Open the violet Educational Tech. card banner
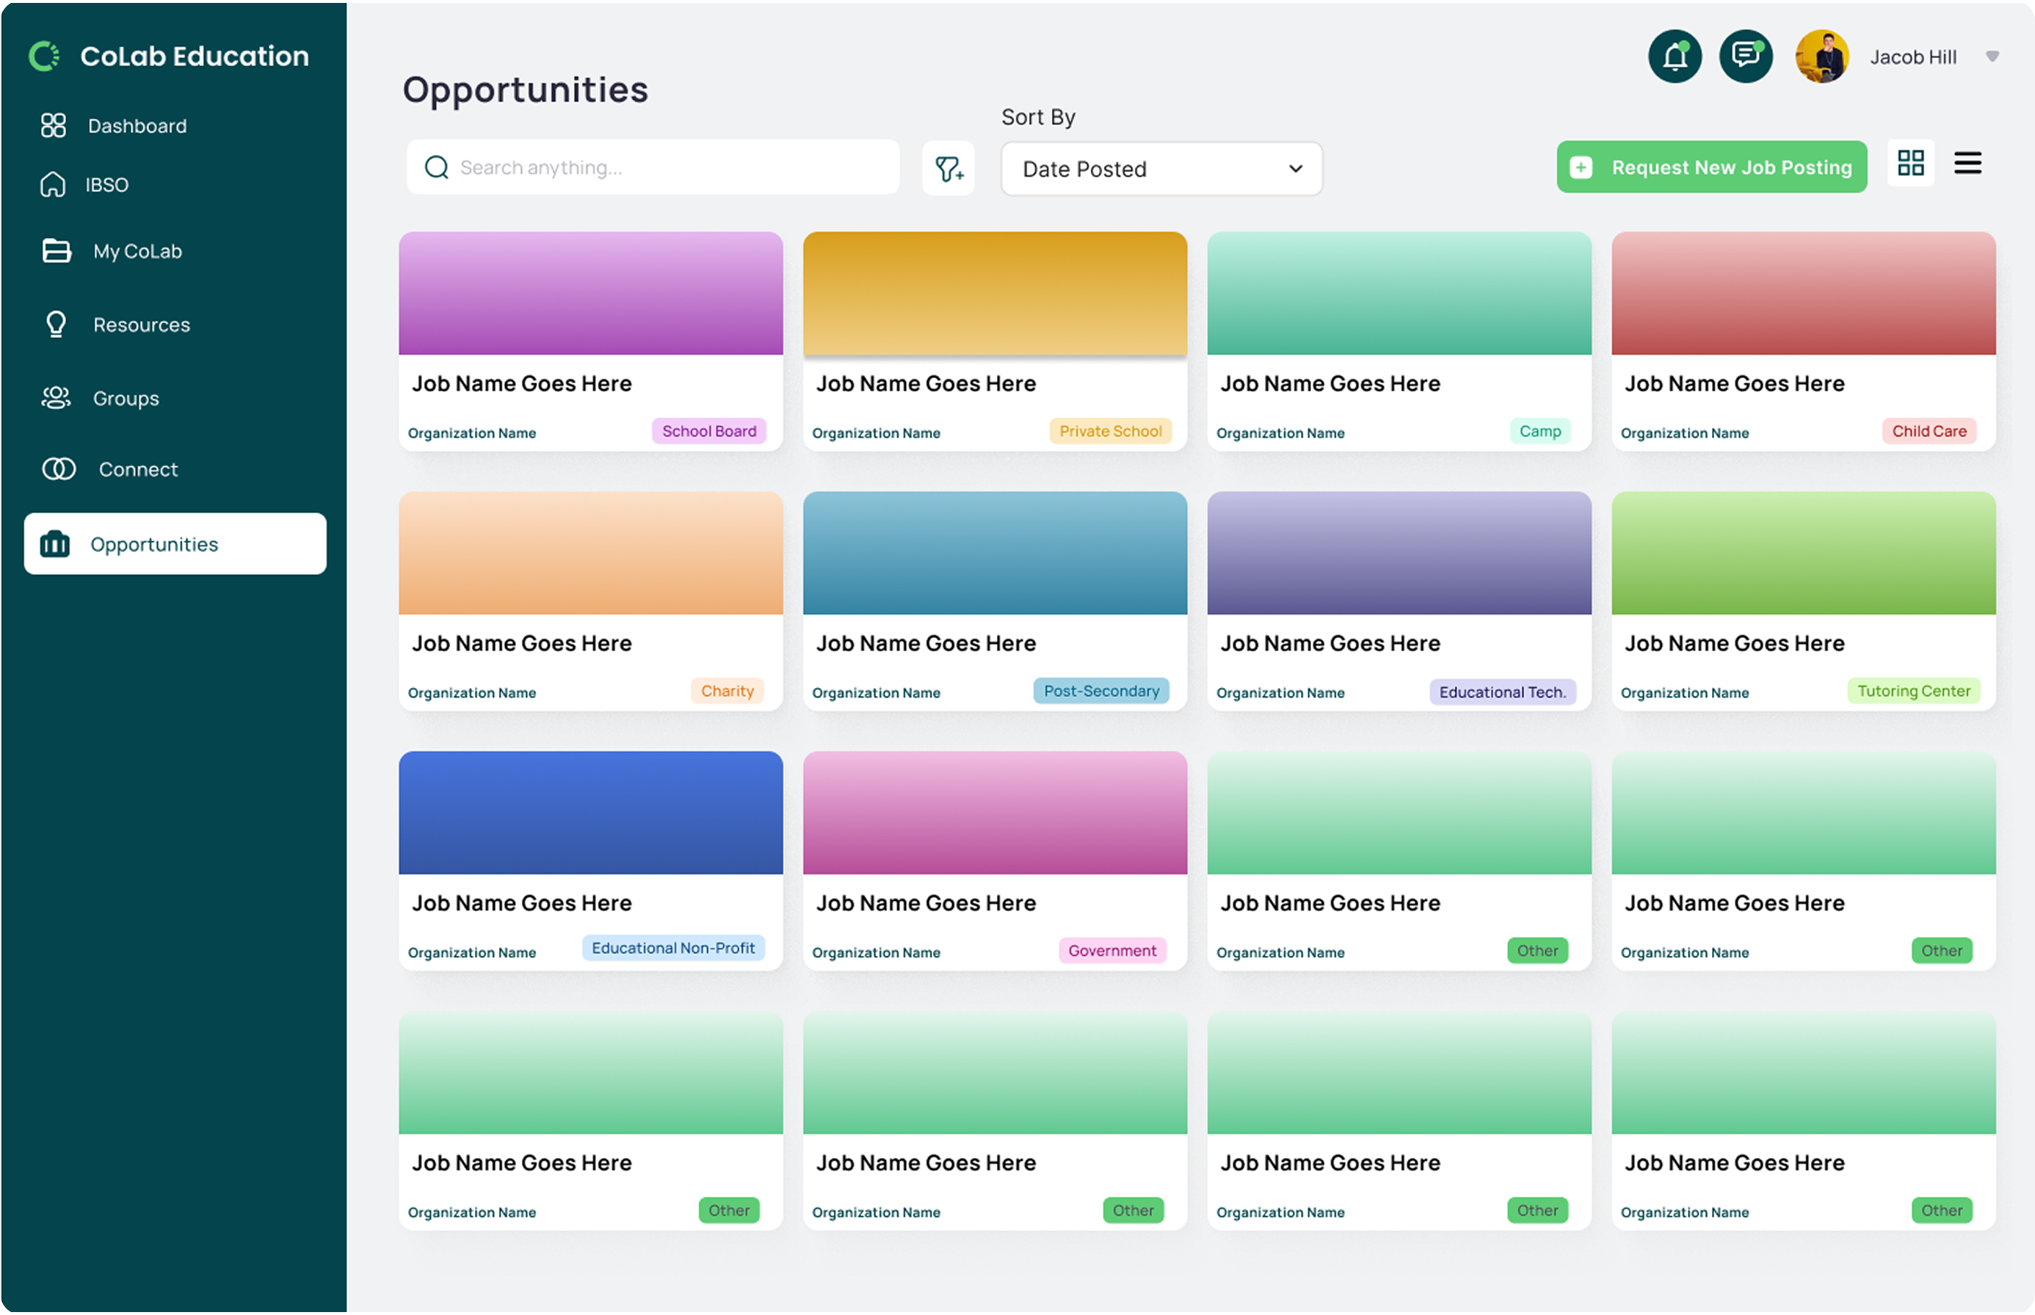 (1399, 552)
